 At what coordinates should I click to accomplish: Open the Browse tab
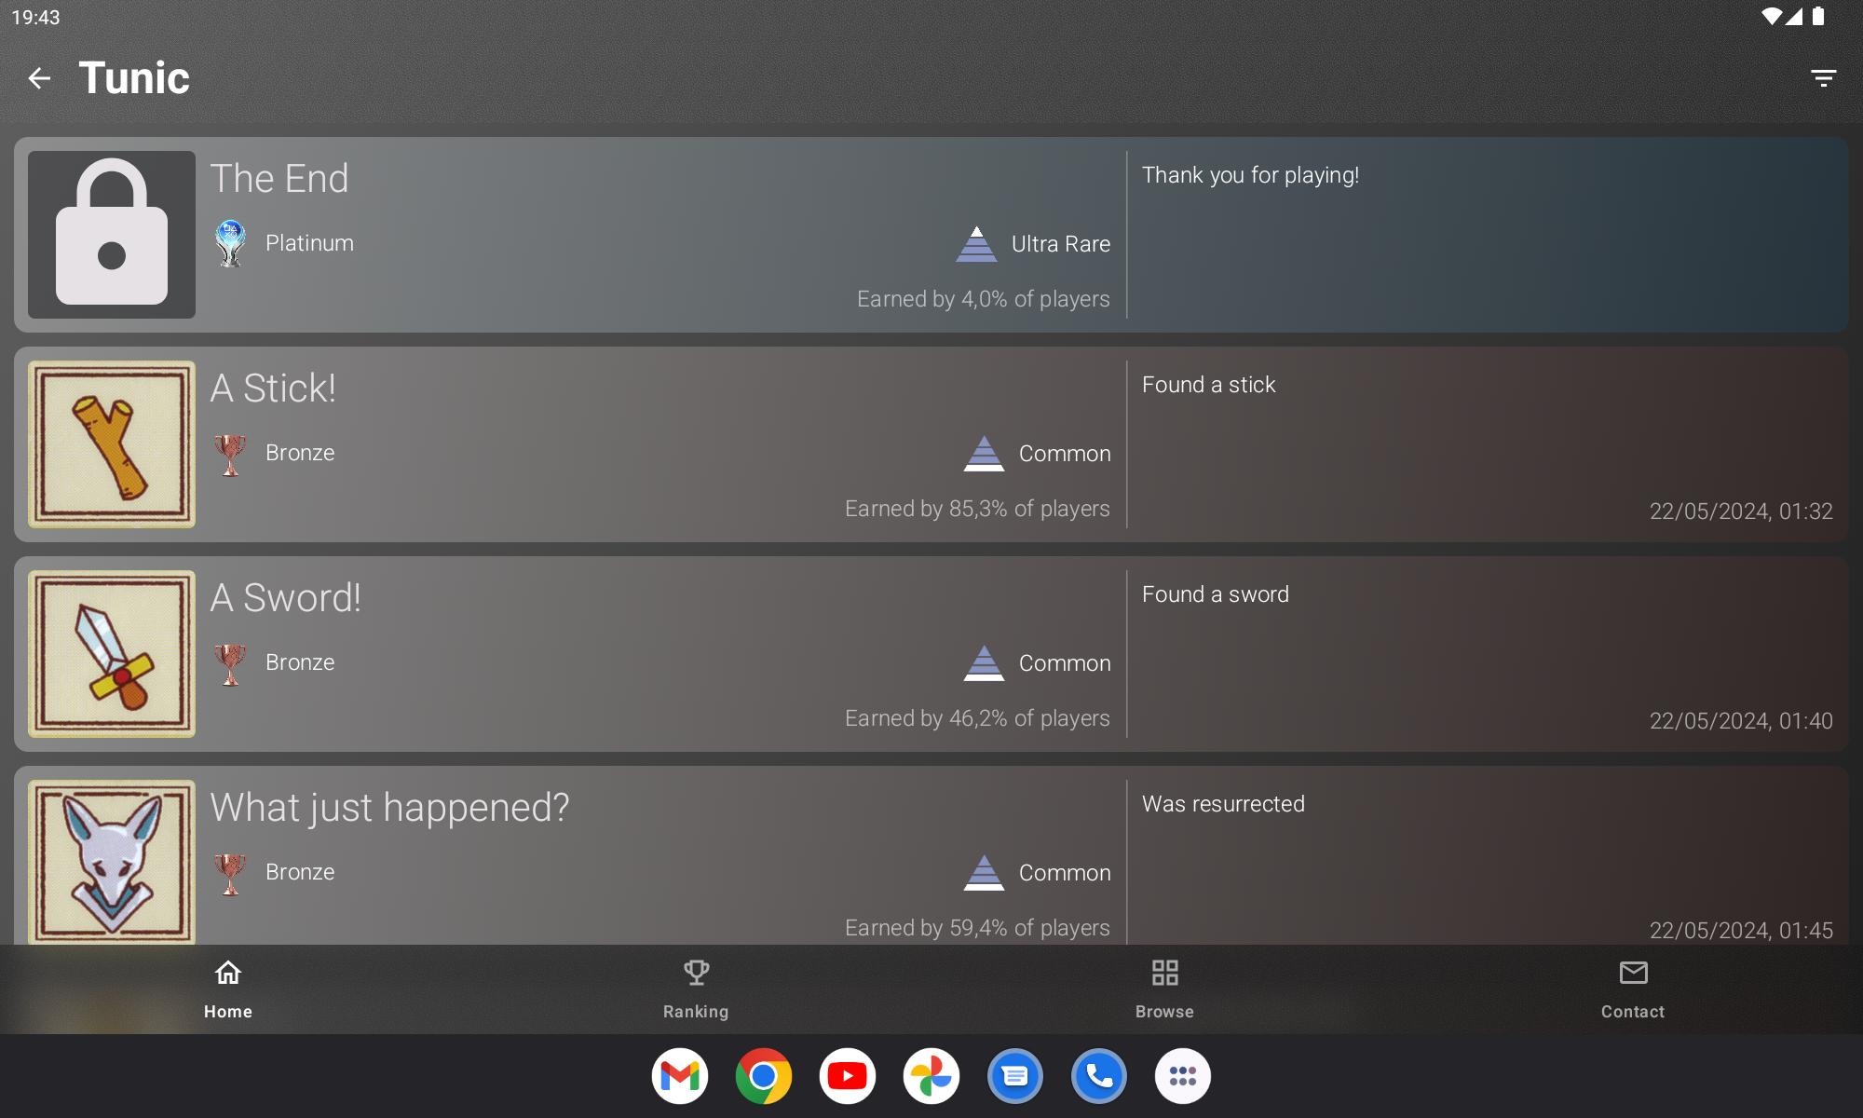point(1164,989)
